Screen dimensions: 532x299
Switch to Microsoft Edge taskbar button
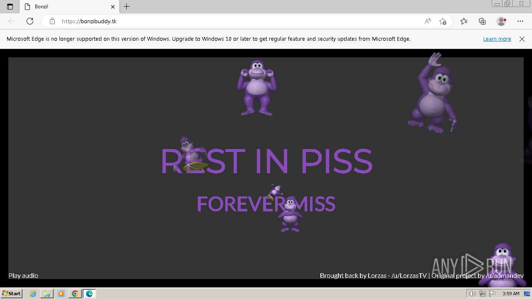[89, 294]
